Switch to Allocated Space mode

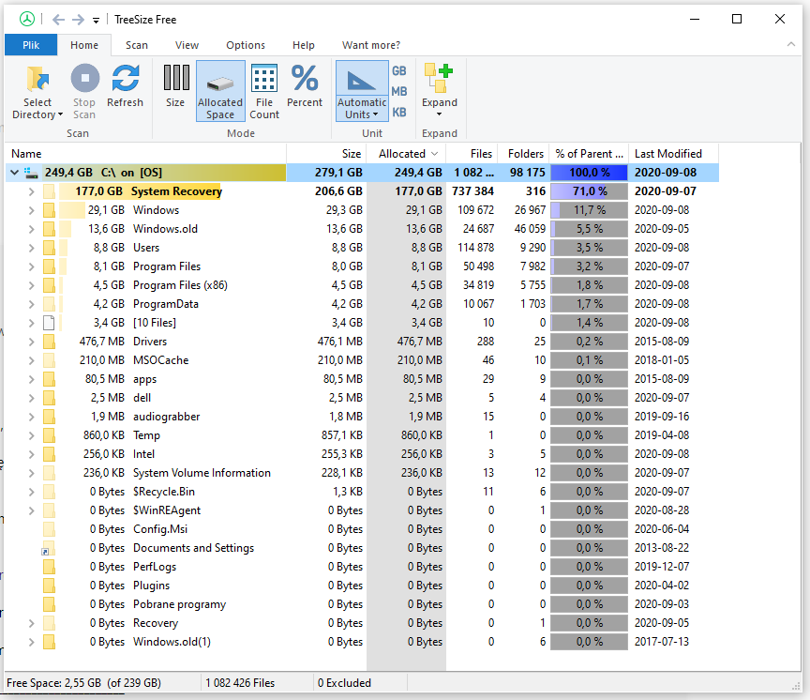tap(220, 92)
